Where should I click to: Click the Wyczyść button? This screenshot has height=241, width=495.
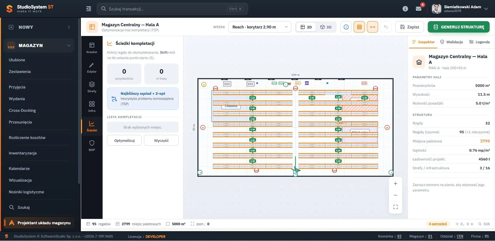[161, 140]
